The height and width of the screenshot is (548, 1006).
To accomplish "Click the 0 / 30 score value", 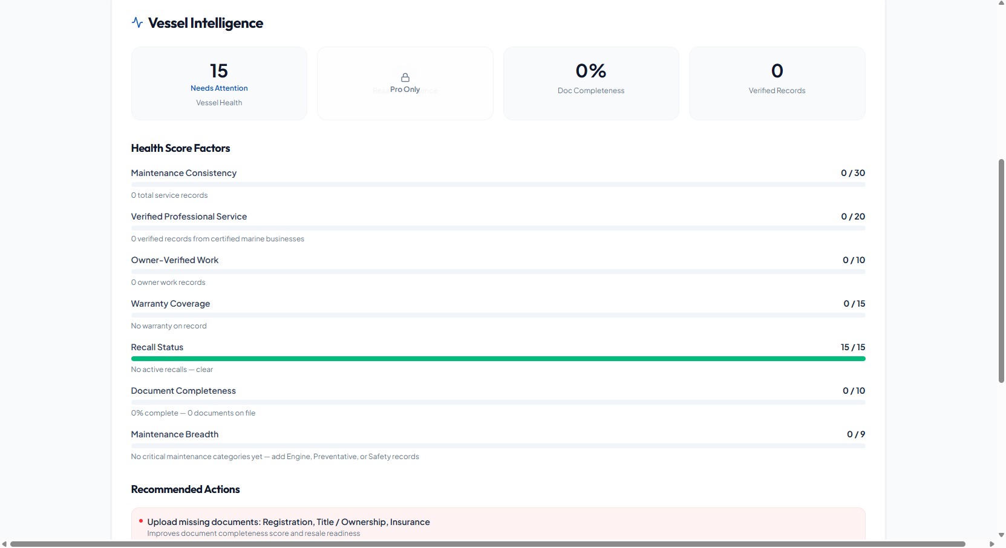I will (853, 173).
